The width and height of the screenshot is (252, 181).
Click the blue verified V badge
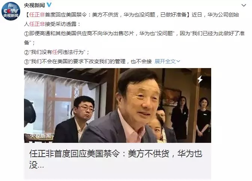49,5
